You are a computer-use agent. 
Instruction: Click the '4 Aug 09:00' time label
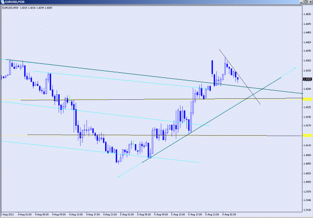(59, 215)
